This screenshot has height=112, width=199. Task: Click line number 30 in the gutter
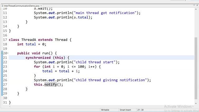click(5, 98)
